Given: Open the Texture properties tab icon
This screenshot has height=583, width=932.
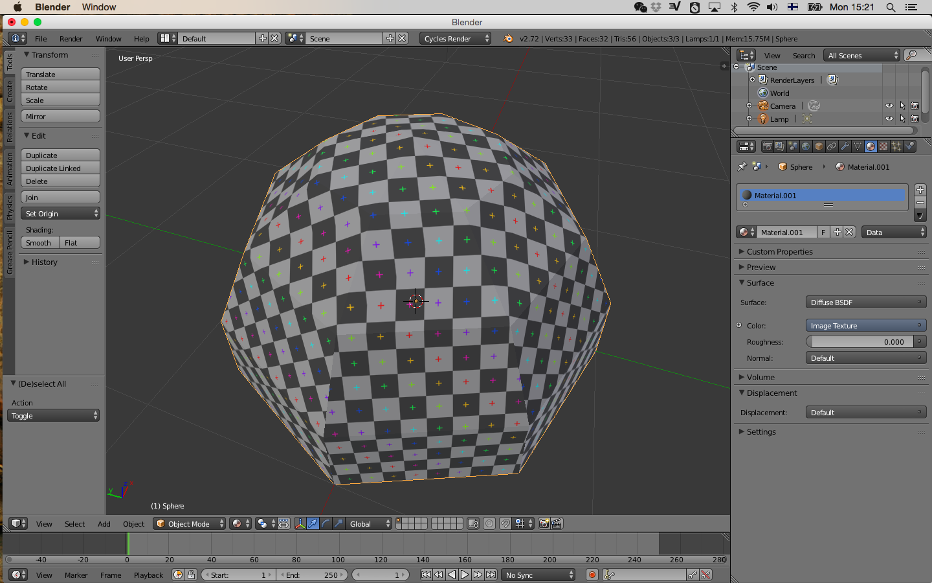Looking at the screenshot, I should click(883, 146).
